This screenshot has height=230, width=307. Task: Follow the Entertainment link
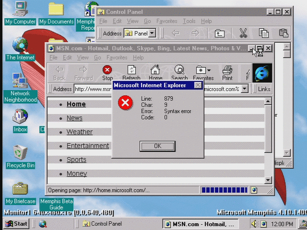tap(88, 146)
